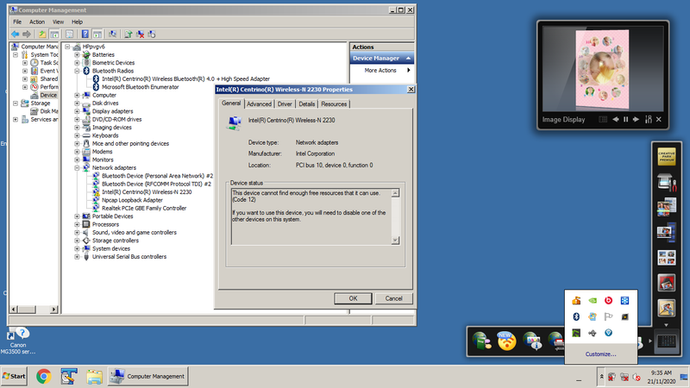
Task: Click the Bluetooth icon in tray popup
Action: (x=575, y=316)
